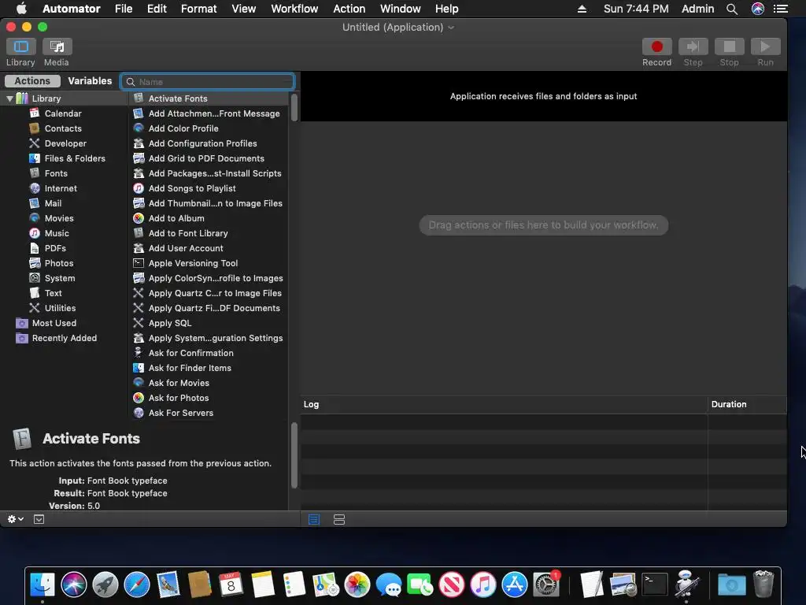Open the Help menu
The image size is (806, 605).
pyautogui.click(x=447, y=9)
